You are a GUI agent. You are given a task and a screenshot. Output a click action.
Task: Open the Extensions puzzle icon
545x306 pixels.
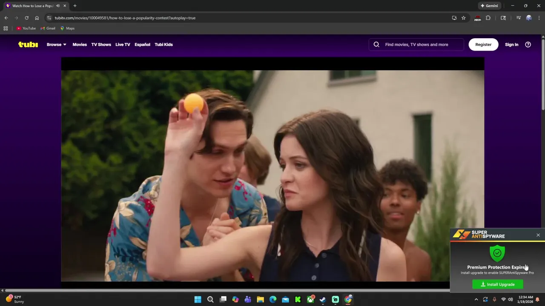pyautogui.click(x=488, y=18)
